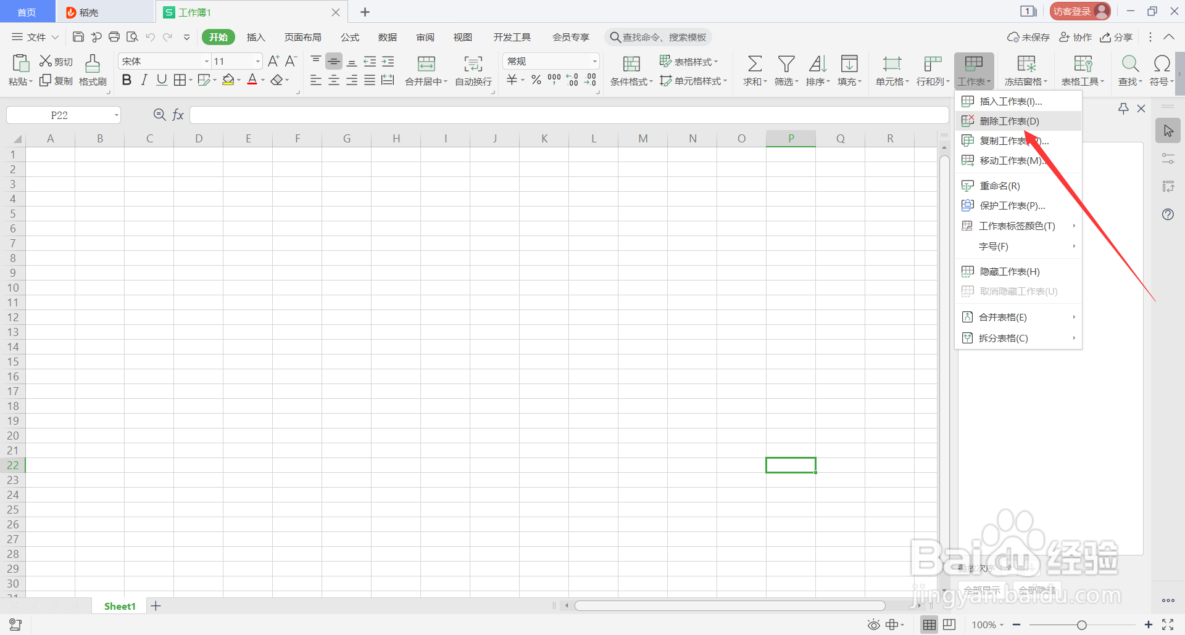The width and height of the screenshot is (1185, 635).
Task: Switch to the Formulas (公式) ribbon tab
Action: click(350, 37)
